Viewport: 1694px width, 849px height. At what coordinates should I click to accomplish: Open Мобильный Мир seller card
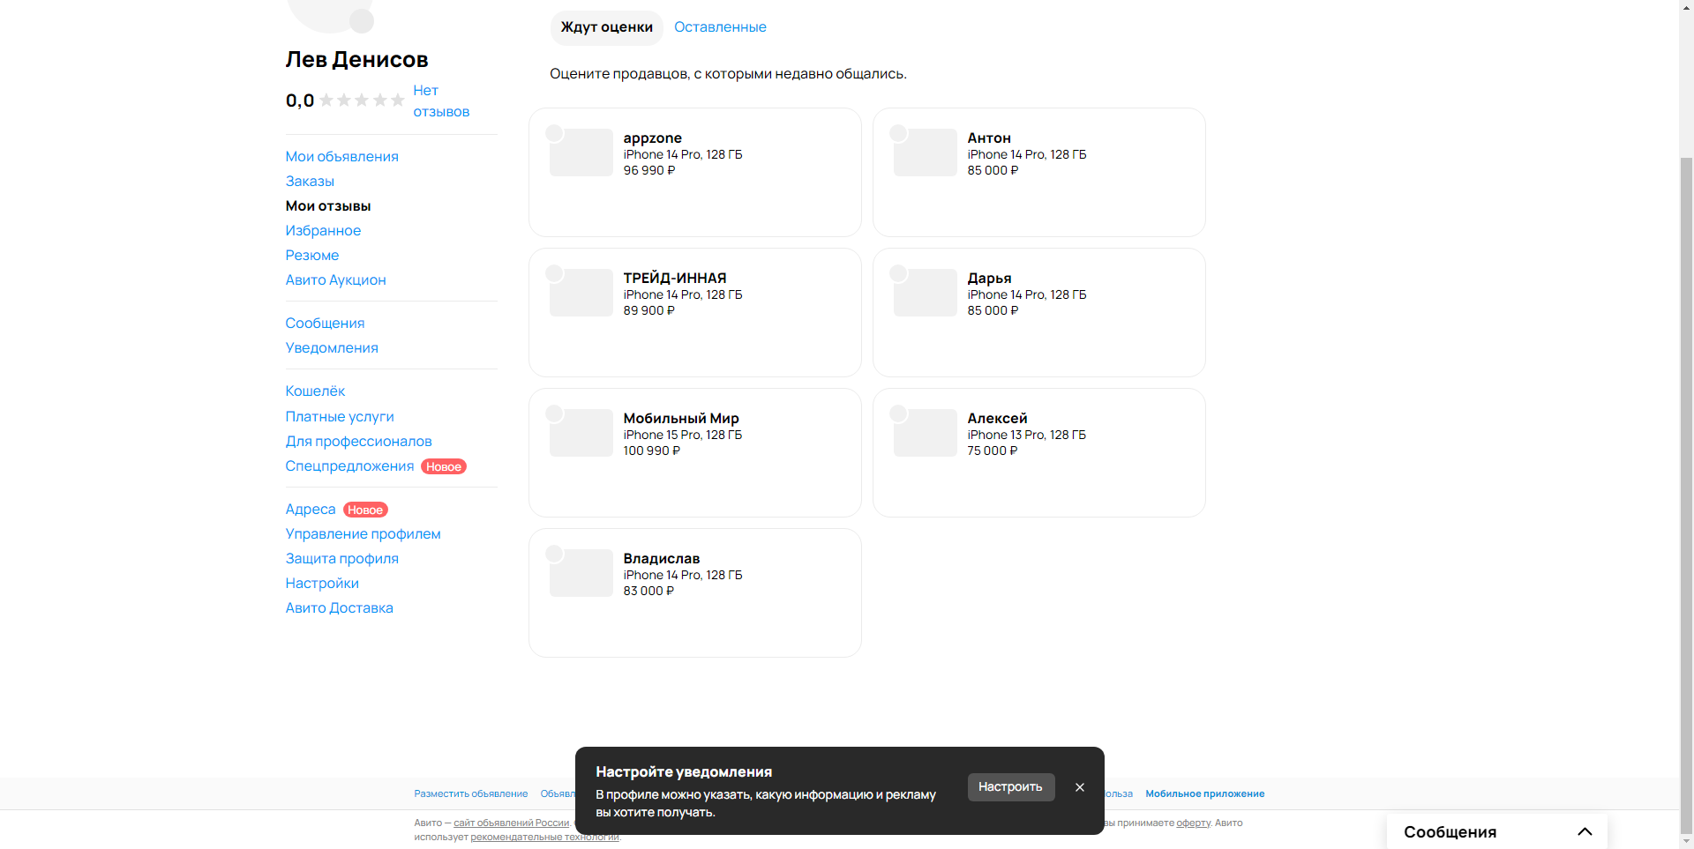pos(694,452)
